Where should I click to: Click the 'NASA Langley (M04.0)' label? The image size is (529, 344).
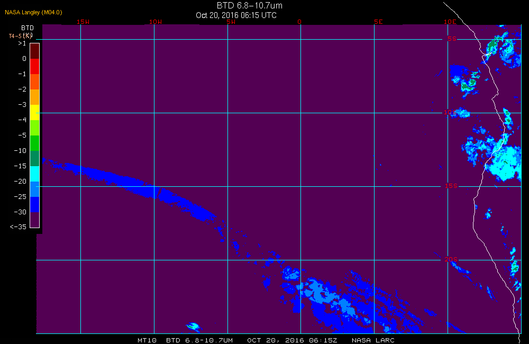point(33,13)
